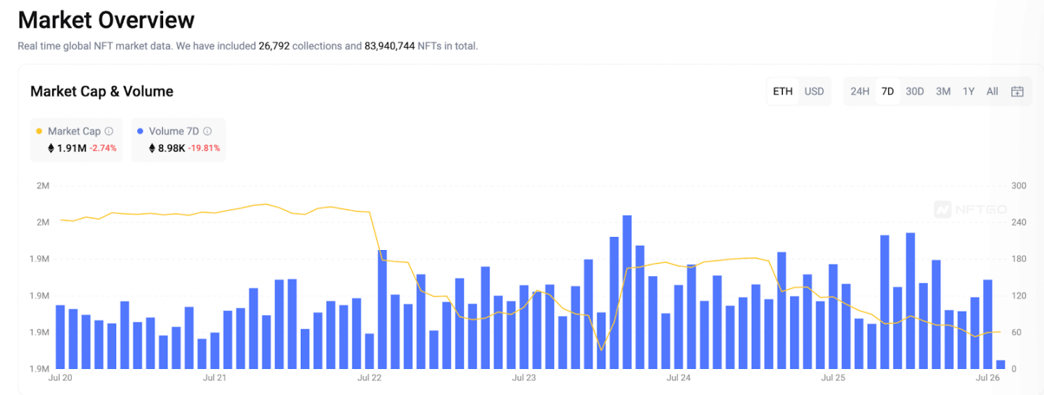Select the 24H time range tab
Viewport: 1044px width, 395px height.
pos(859,91)
